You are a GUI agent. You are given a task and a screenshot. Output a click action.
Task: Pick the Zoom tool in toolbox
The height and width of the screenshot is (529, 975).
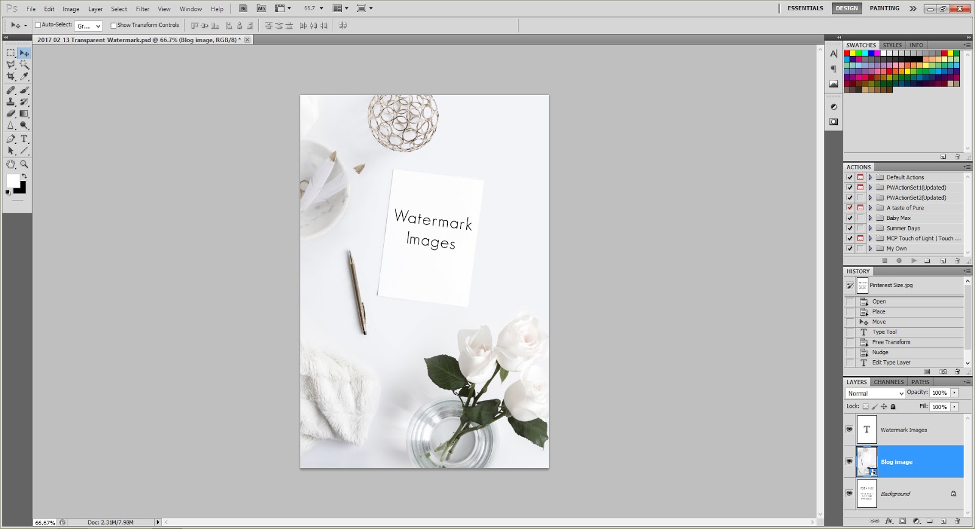[24, 164]
